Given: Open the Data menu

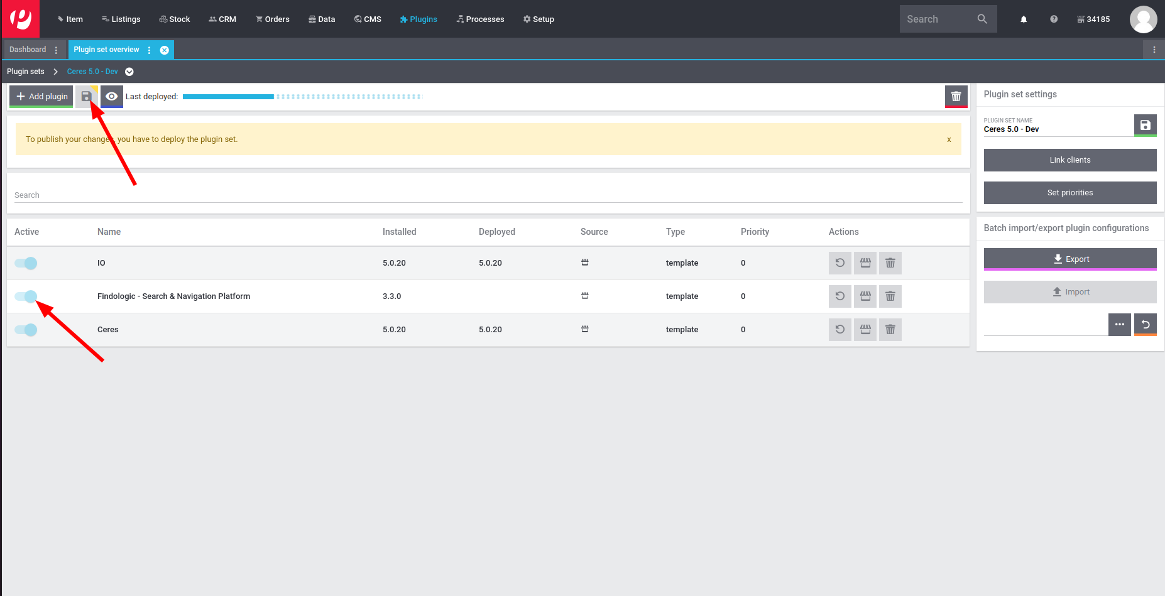Looking at the screenshot, I should click(322, 19).
